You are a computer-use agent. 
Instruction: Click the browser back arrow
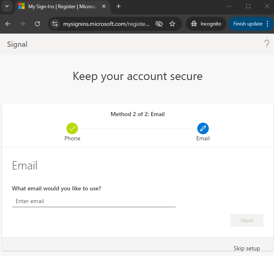click(x=8, y=24)
